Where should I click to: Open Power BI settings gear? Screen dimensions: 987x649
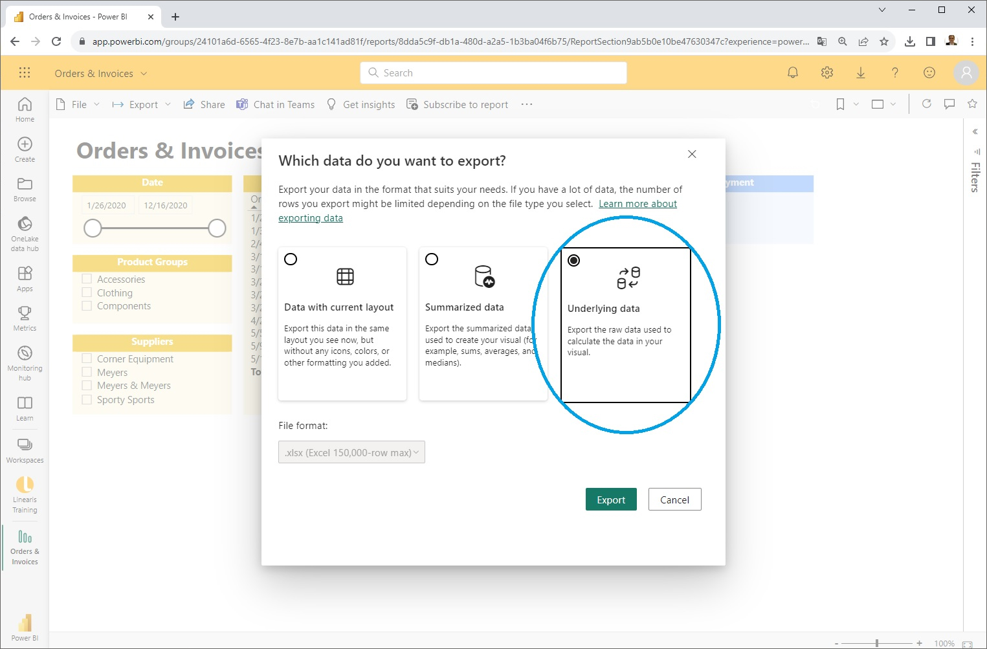(x=826, y=72)
